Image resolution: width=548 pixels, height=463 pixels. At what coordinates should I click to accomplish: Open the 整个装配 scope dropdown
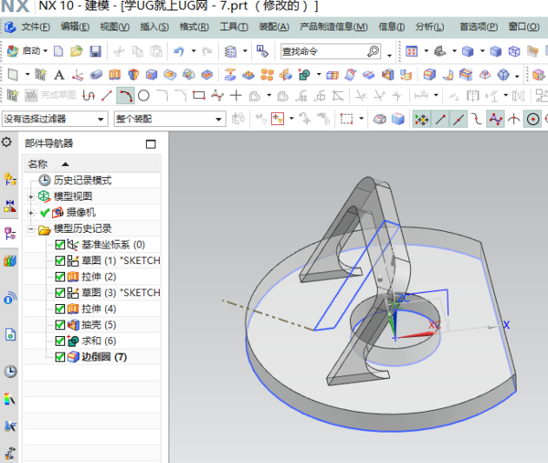tap(170, 119)
